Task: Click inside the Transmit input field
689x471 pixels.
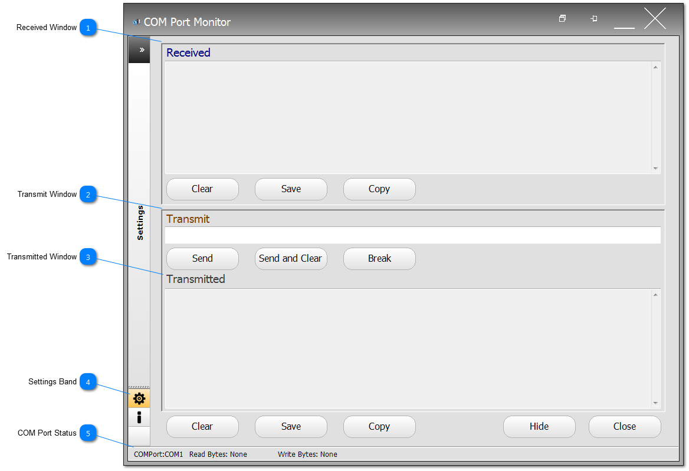Action: pyautogui.click(x=413, y=235)
